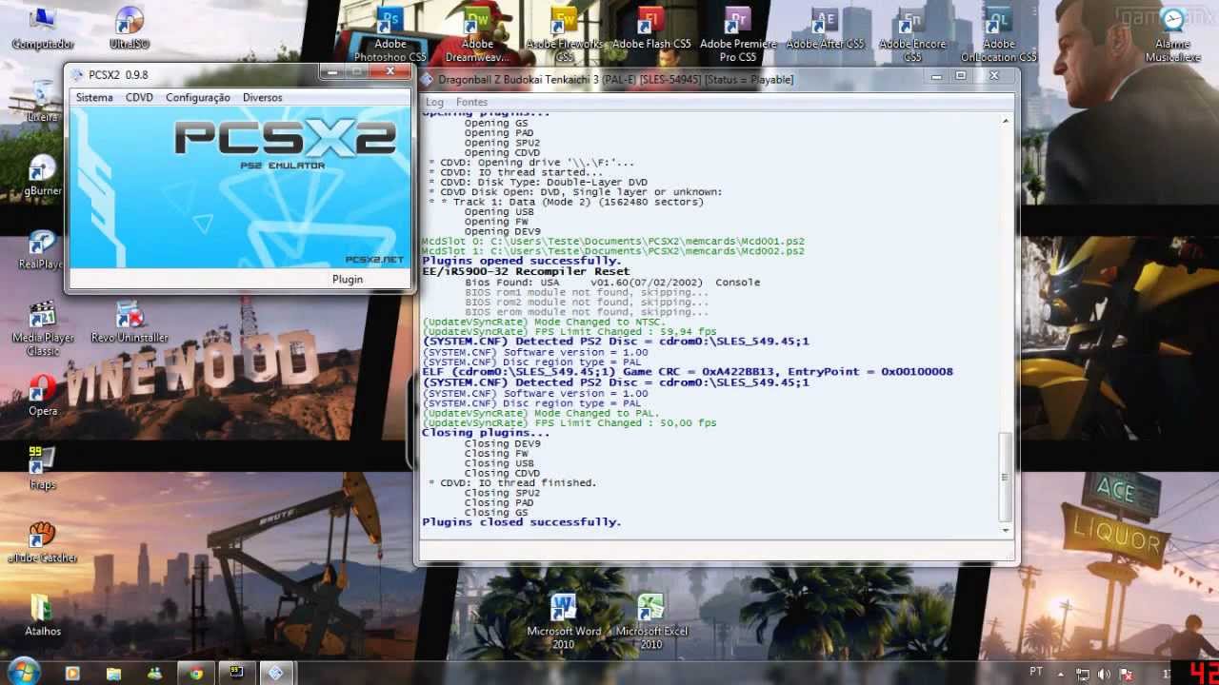
Task: Click the console log scroll down arrow
Action: (x=1005, y=529)
